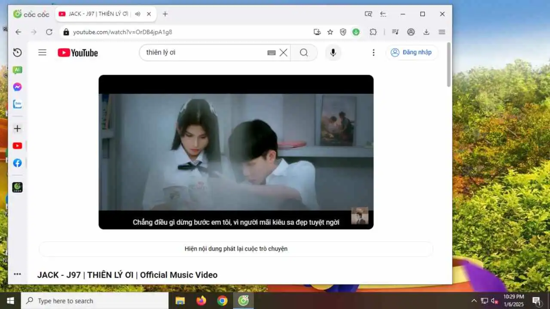Launch Firefox from the taskbar
The width and height of the screenshot is (550, 309).
[x=201, y=301]
